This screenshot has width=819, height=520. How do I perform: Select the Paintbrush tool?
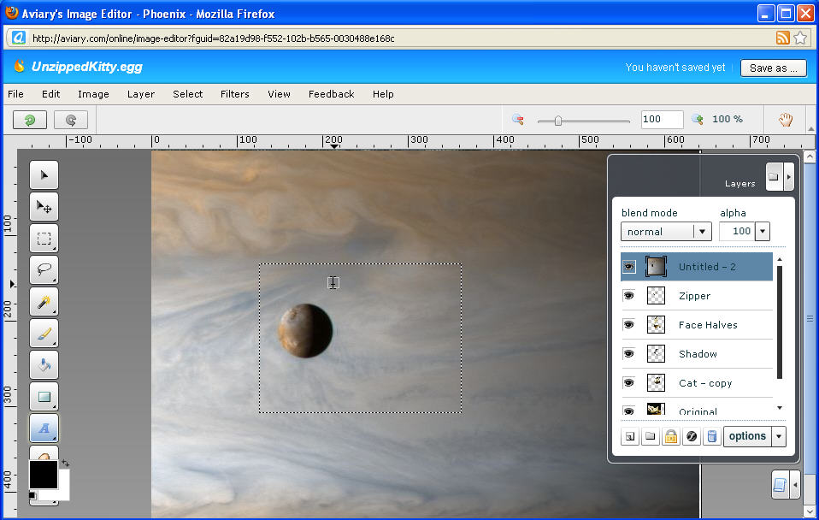click(x=44, y=333)
